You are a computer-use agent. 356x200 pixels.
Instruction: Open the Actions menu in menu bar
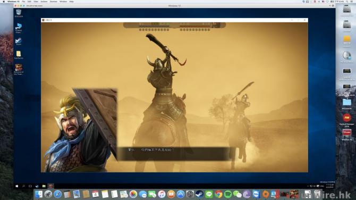[x=44, y=2]
